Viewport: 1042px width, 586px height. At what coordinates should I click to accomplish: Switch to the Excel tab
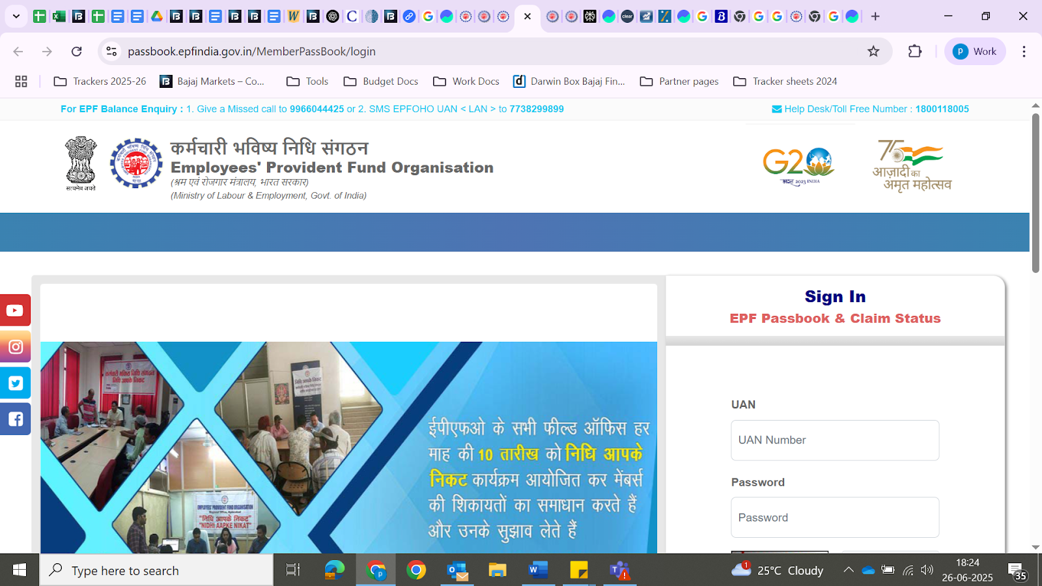tap(59, 16)
